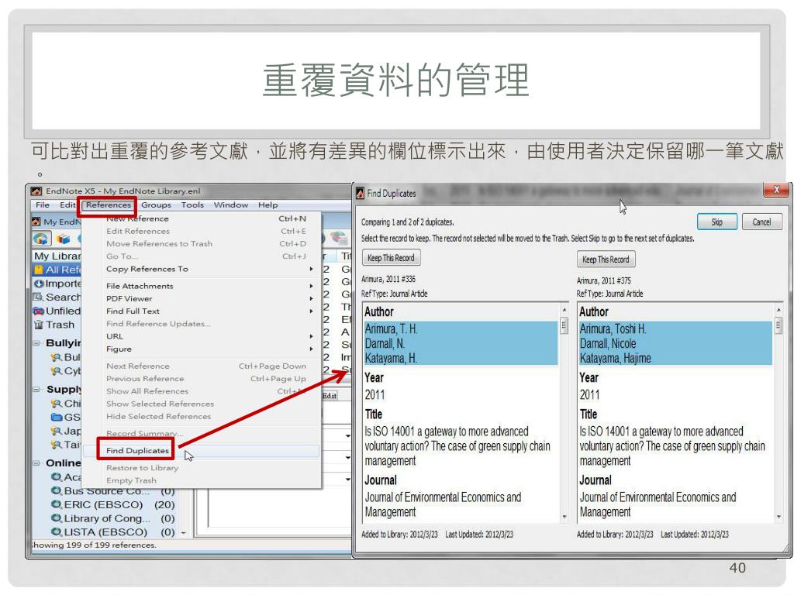Viewport: 794px width, 595px height.
Task: Click Journal of Environmental Economics text in left record
Action: coord(443,504)
